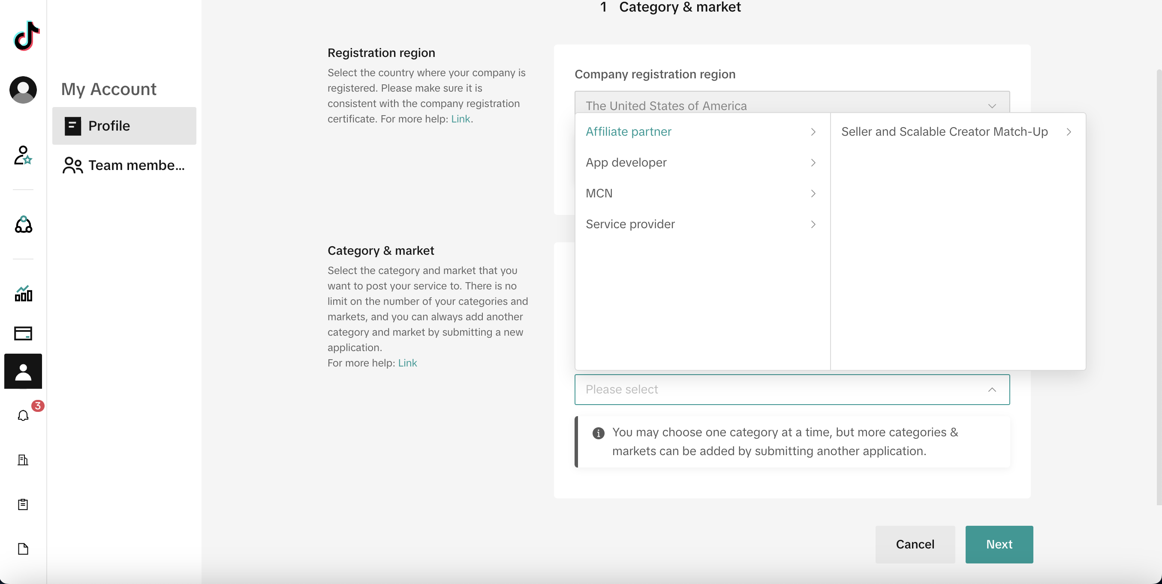Click the document page icon in sidebar

(23, 549)
